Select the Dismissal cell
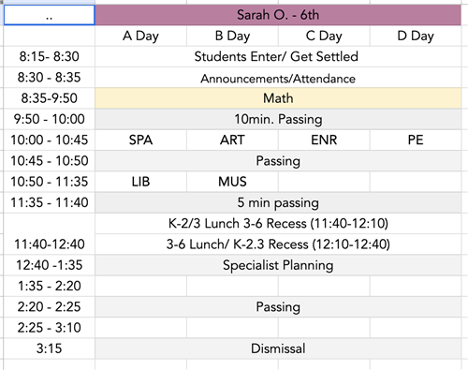Image resolution: width=468 pixels, height=370 pixels. tap(278, 348)
